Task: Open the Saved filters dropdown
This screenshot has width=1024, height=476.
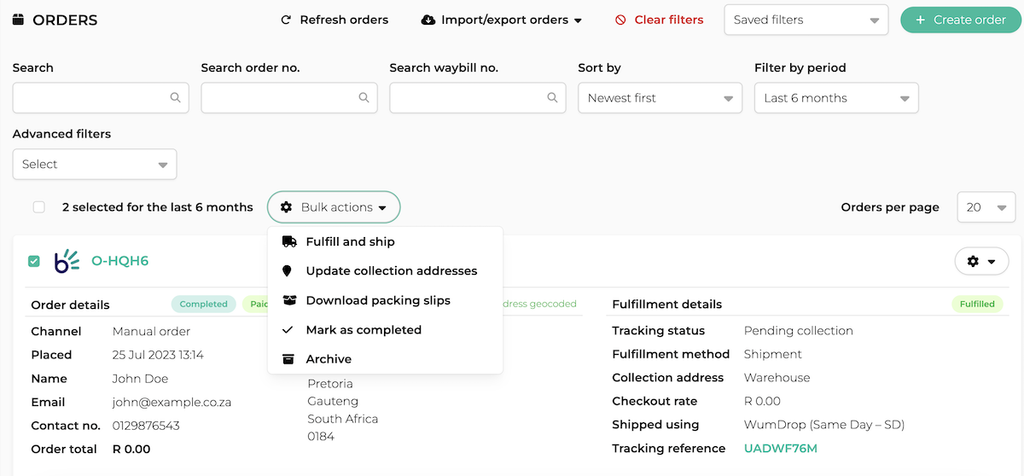Action: tap(806, 20)
